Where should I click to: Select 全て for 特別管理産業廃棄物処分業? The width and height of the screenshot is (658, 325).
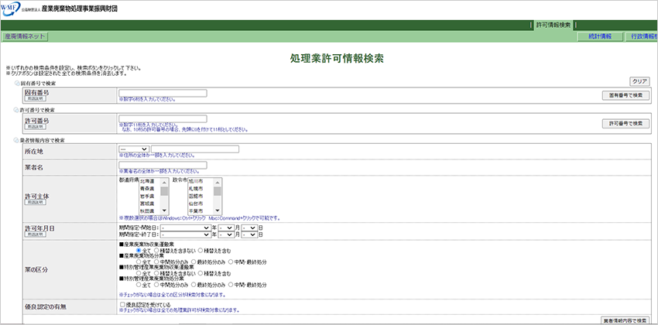pos(139,284)
